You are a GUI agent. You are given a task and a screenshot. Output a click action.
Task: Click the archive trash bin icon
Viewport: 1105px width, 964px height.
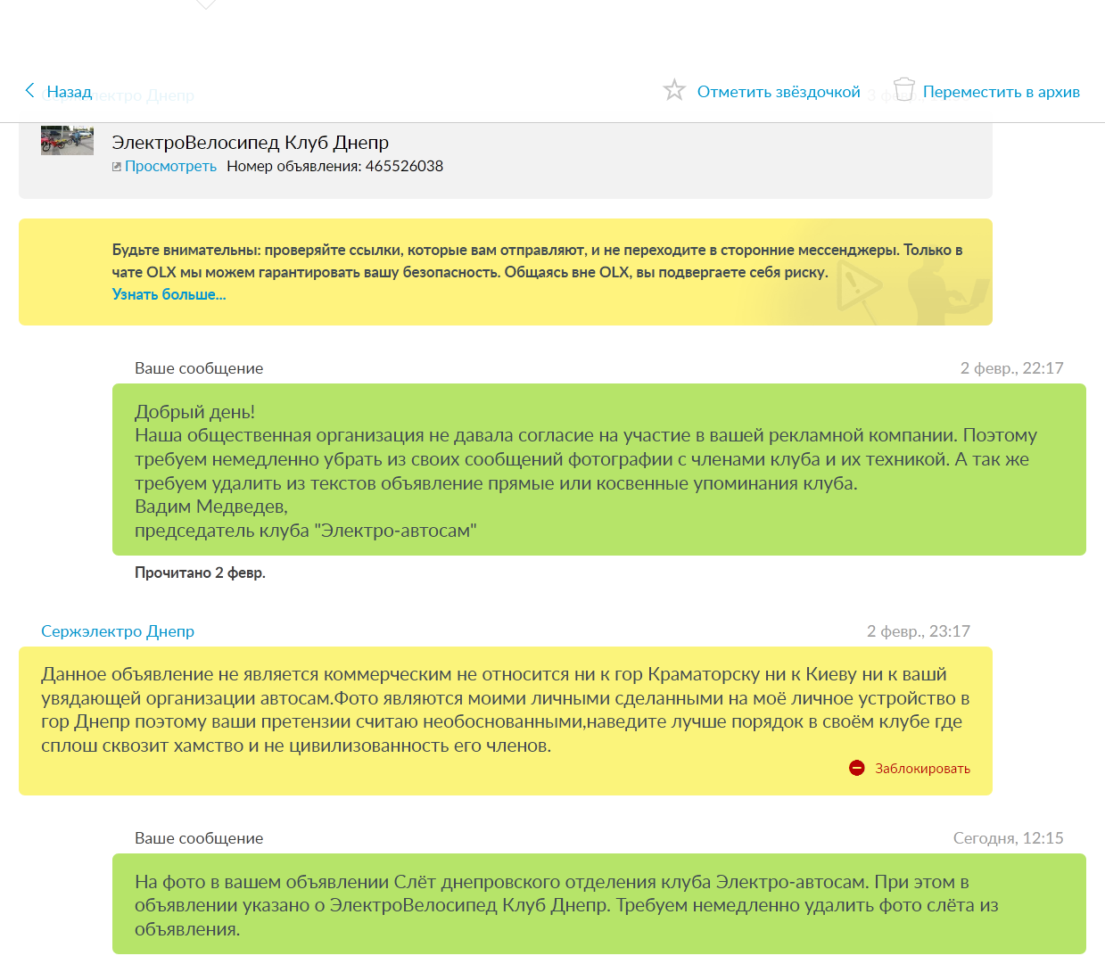[x=903, y=90]
